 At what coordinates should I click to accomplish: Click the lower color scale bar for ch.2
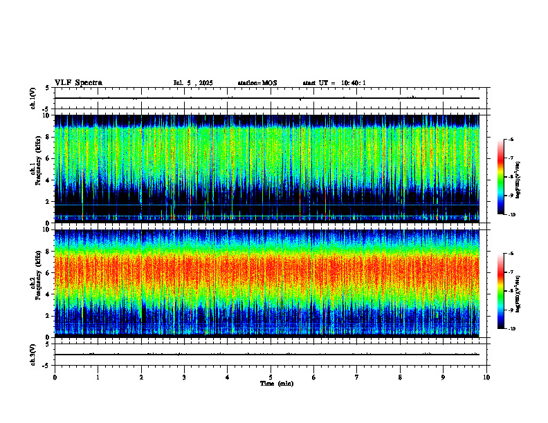point(500,291)
